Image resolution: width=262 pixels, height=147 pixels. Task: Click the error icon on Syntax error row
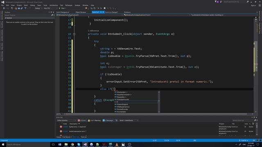pos(61,127)
